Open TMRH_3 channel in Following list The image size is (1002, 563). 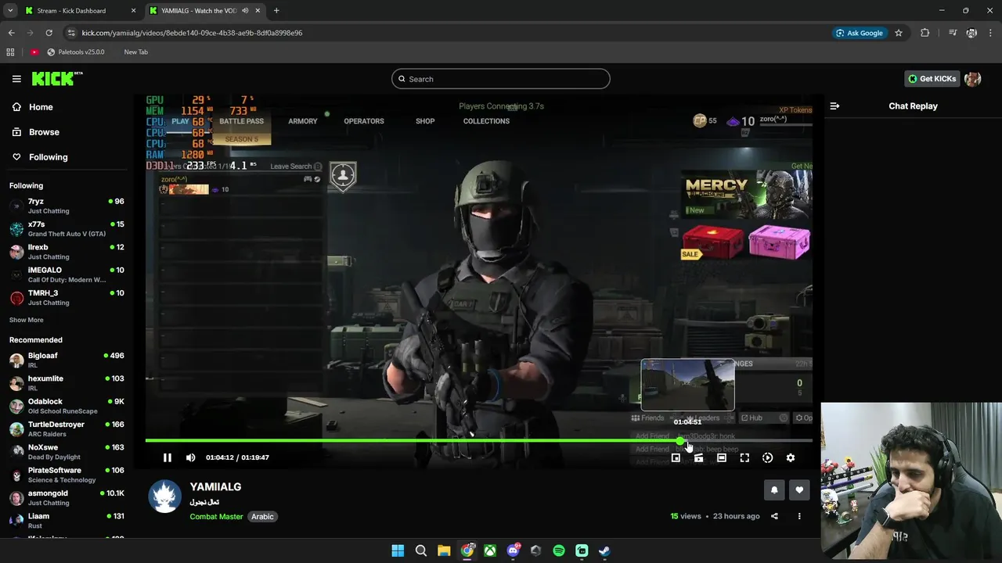[67, 297]
